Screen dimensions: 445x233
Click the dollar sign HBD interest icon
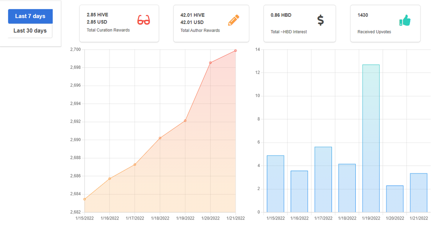(x=321, y=20)
